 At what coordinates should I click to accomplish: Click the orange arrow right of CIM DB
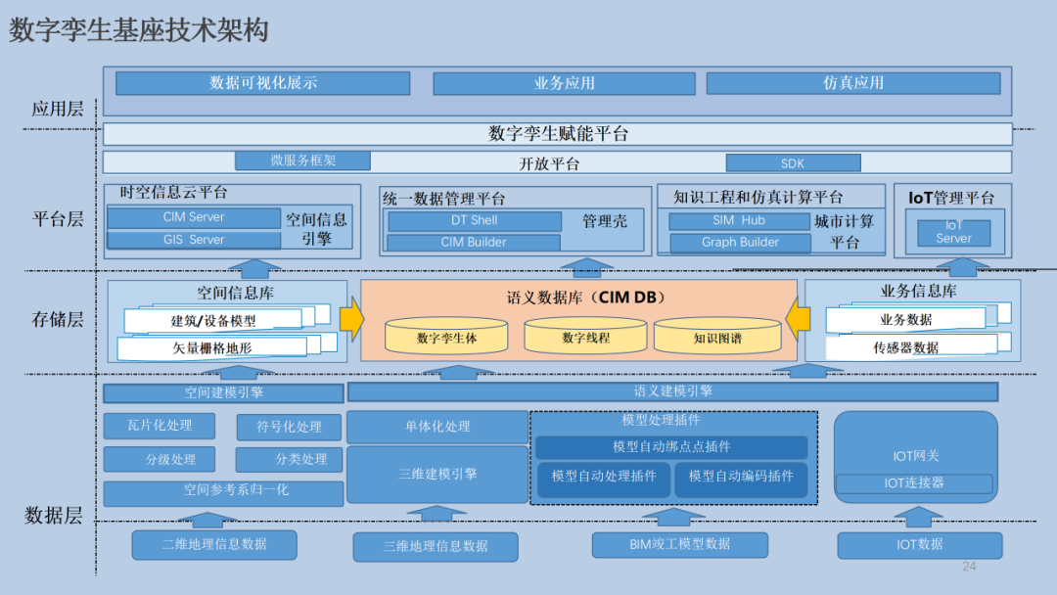tap(799, 318)
